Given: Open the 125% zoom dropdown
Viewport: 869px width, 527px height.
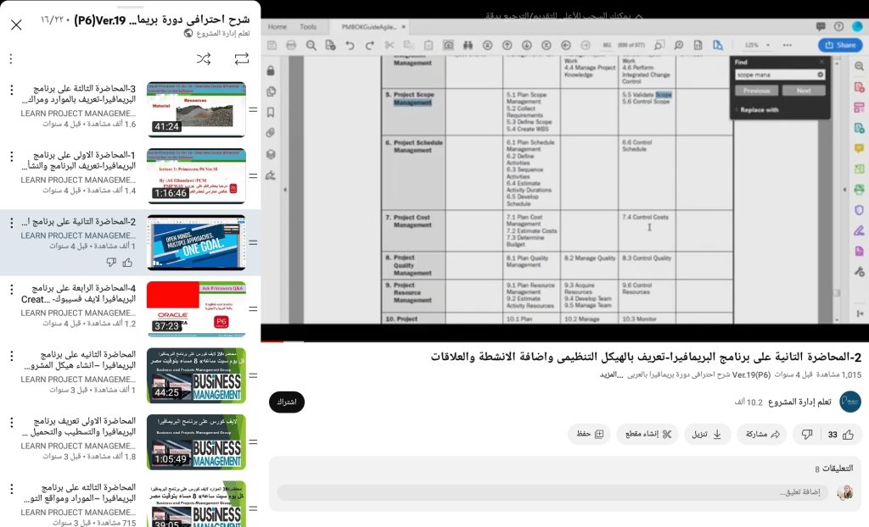Looking at the screenshot, I should pyautogui.click(x=760, y=44).
